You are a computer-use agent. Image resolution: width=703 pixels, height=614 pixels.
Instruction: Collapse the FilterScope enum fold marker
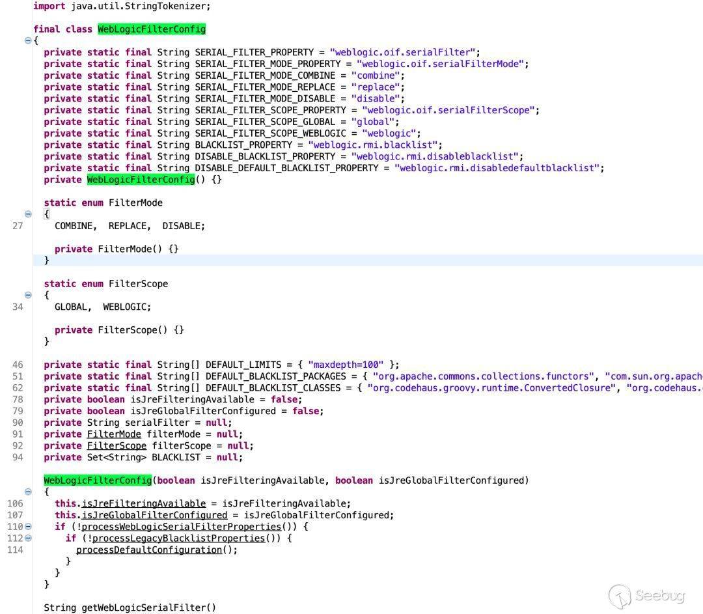28,295
